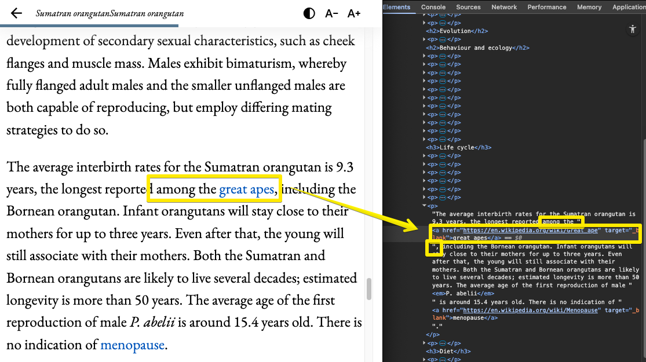Increase text size with the A+ button

354,13
